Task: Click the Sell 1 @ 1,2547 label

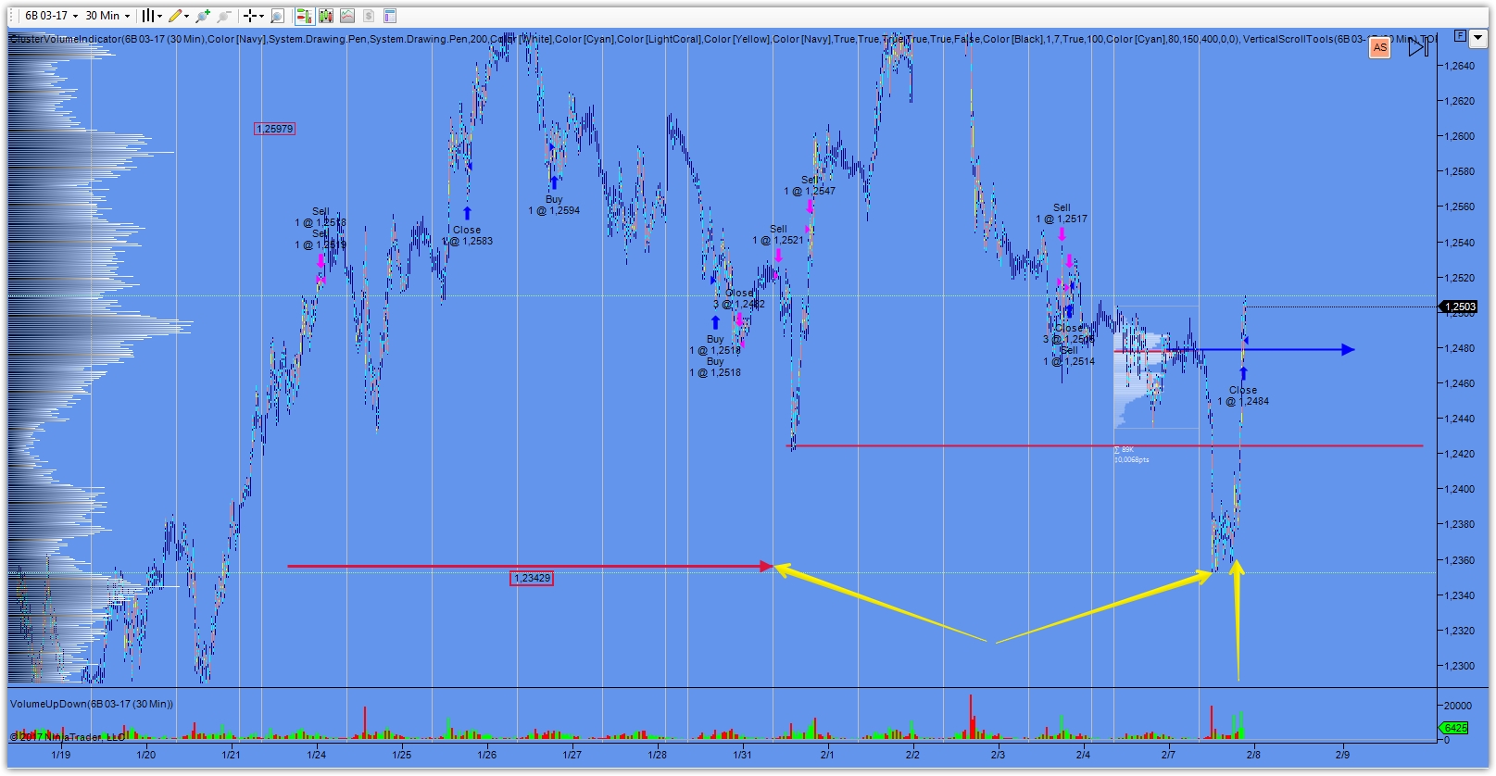Action: 810,185
